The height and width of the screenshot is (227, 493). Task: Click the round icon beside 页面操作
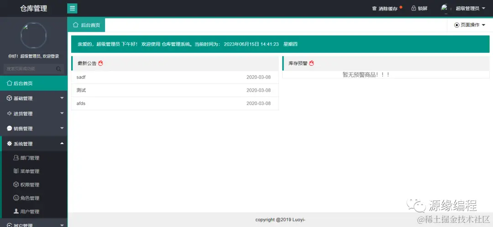[x=456, y=25]
